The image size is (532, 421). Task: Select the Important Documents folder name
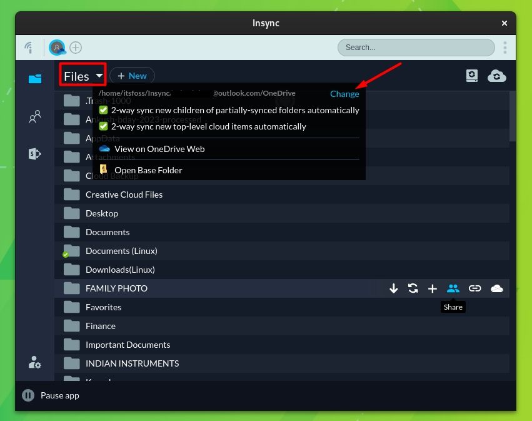click(x=128, y=345)
